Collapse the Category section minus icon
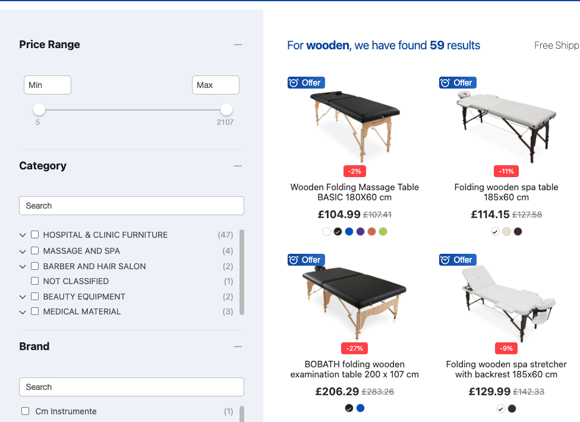 pyautogui.click(x=238, y=166)
